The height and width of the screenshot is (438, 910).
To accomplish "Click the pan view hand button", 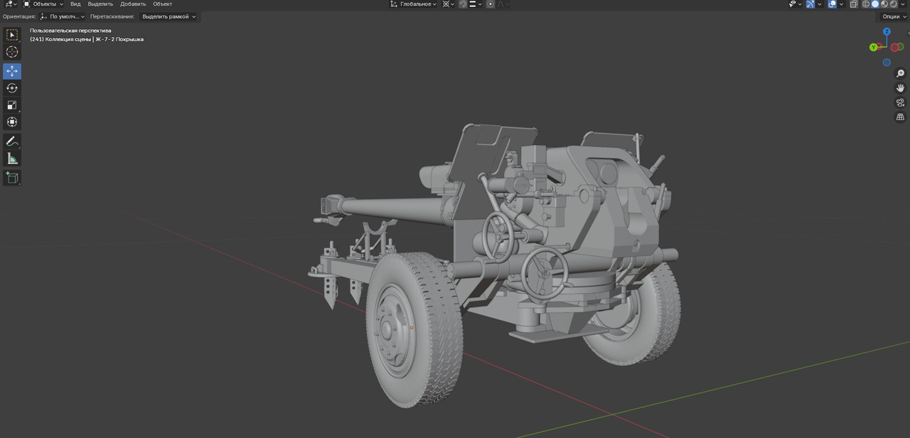I will (x=900, y=88).
